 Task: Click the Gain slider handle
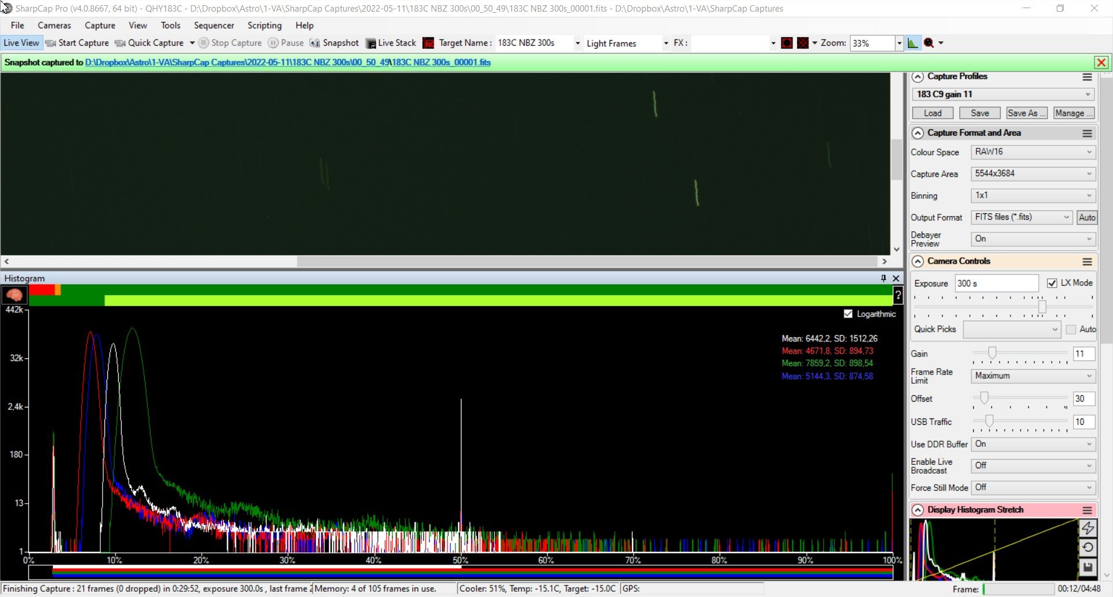pyautogui.click(x=992, y=353)
